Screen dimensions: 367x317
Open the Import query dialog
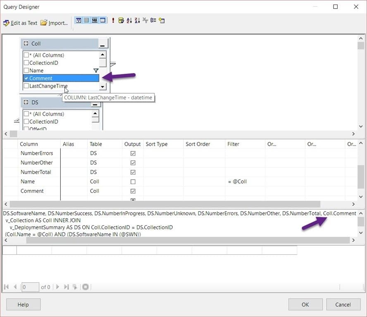[x=54, y=23]
